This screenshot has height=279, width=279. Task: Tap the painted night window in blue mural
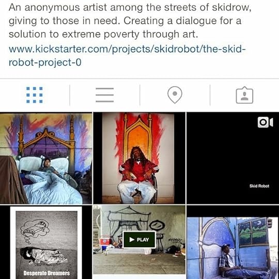pos(253,231)
